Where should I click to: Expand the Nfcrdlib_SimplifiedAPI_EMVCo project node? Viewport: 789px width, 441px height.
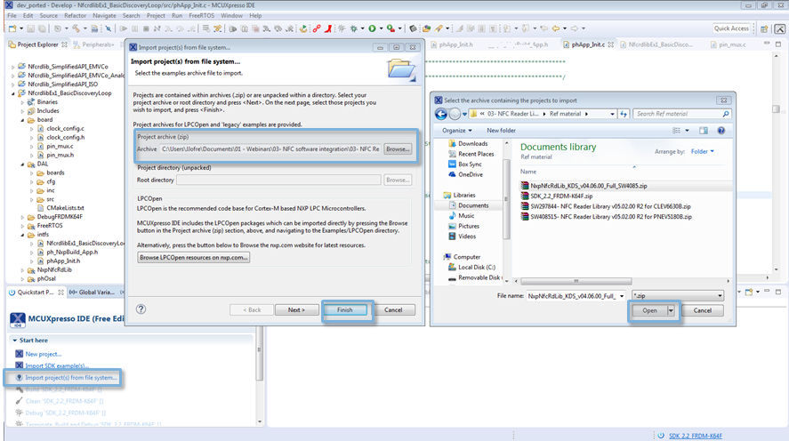13,67
